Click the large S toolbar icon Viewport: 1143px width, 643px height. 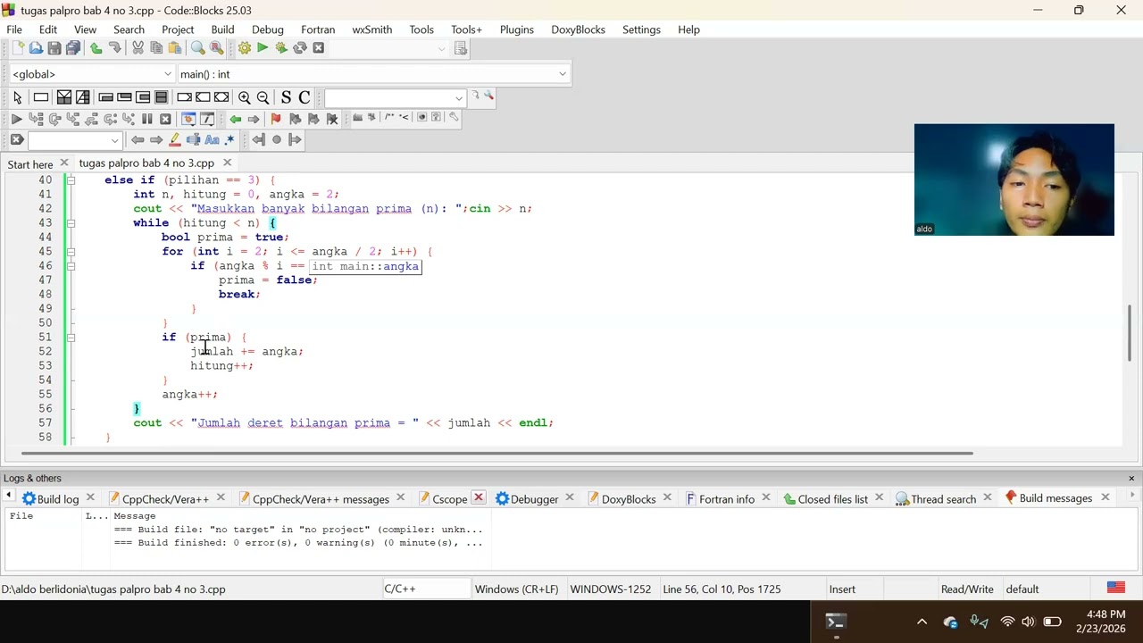point(286,97)
